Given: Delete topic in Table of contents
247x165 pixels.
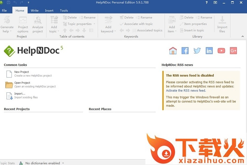Looking at the screenshot, I should (x=70, y=17).
